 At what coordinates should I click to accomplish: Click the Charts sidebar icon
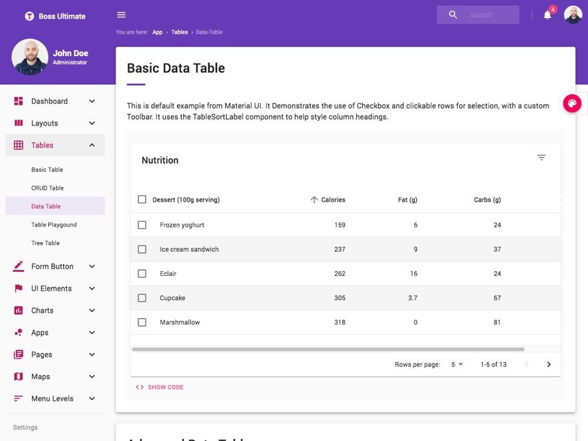[x=19, y=311]
